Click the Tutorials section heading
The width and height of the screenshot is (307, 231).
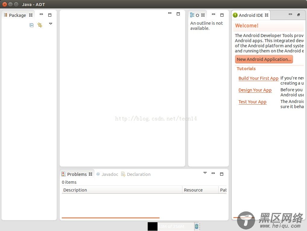point(246,69)
